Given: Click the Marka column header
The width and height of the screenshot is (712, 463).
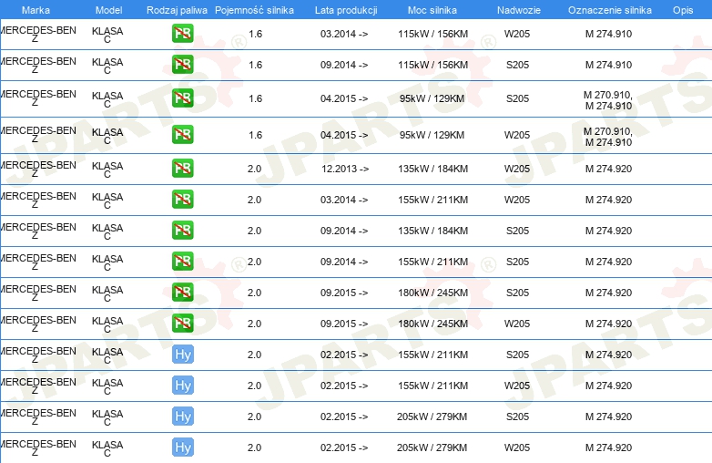Looking at the screenshot, I should [36, 10].
